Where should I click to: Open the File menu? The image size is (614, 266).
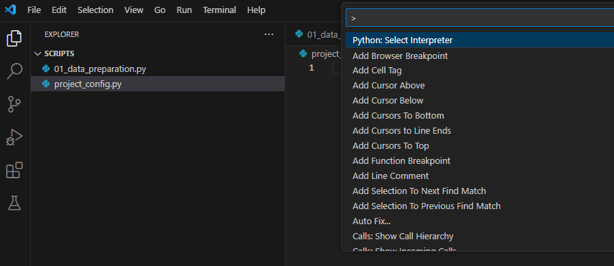click(x=34, y=10)
